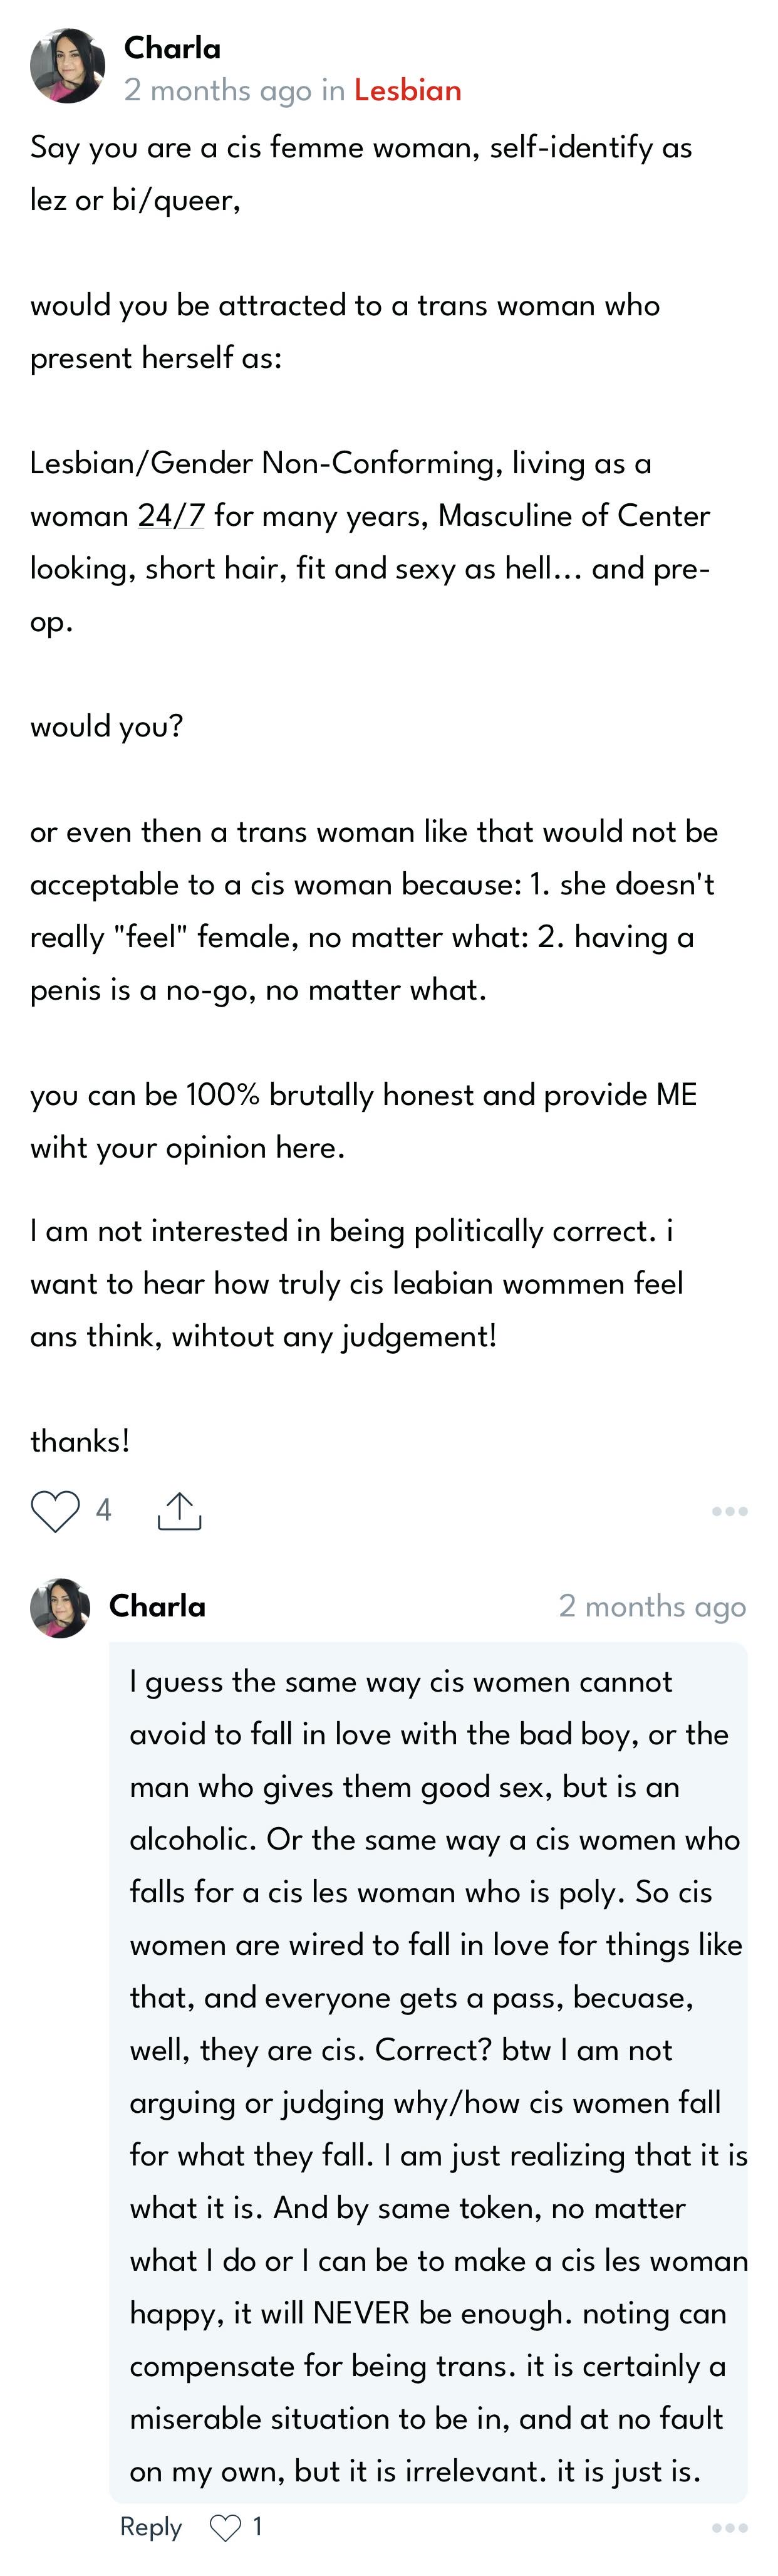The image size is (778, 2576).
Task: View the main post's like count of 4
Action: coord(103,1510)
